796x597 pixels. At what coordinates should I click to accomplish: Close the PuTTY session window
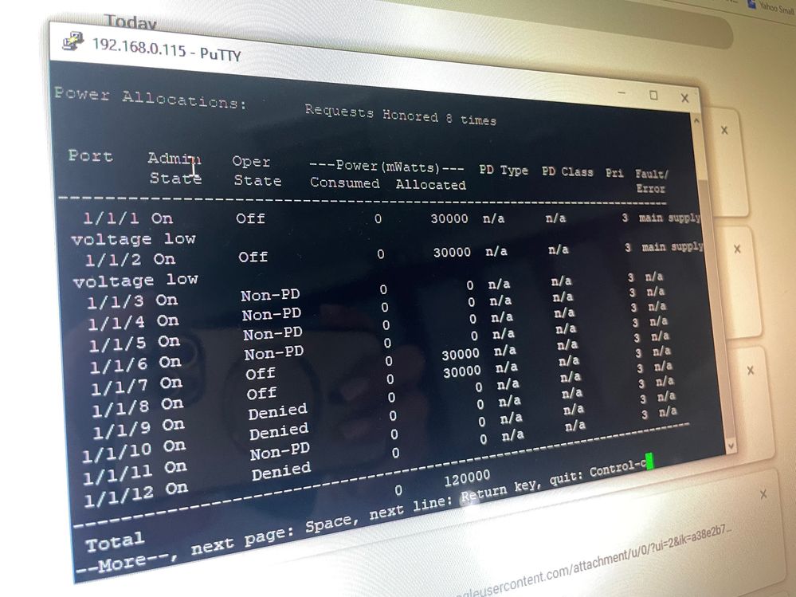(x=684, y=98)
